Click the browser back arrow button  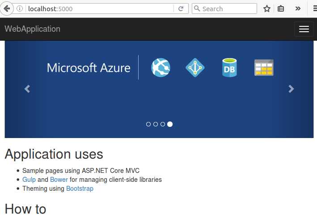pyautogui.click(x=7, y=8)
